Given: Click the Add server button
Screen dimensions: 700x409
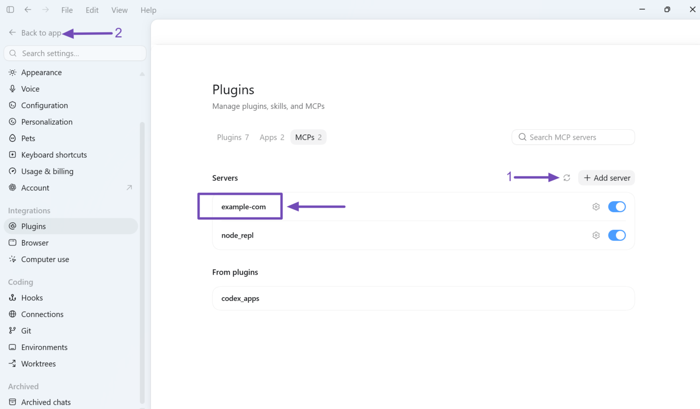Looking at the screenshot, I should coord(606,178).
